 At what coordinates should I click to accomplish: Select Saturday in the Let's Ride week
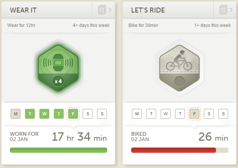click(209, 114)
